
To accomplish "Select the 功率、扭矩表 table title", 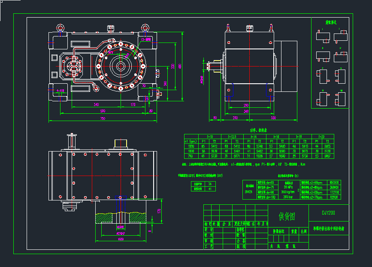I will [259, 130].
